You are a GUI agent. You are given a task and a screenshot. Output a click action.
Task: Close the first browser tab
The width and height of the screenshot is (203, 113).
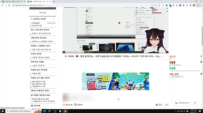tap(25, 2)
